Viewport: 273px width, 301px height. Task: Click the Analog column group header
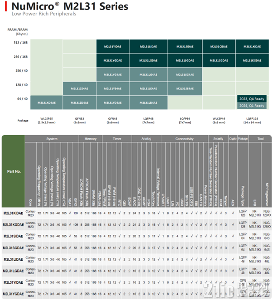(x=146, y=139)
